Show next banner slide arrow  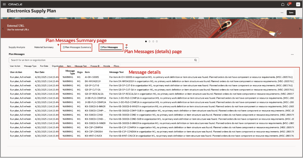pyautogui.click(x=300, y=28)
